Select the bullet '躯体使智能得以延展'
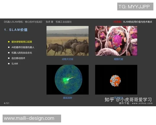This screenshot has height=125, width=156. 22,42
